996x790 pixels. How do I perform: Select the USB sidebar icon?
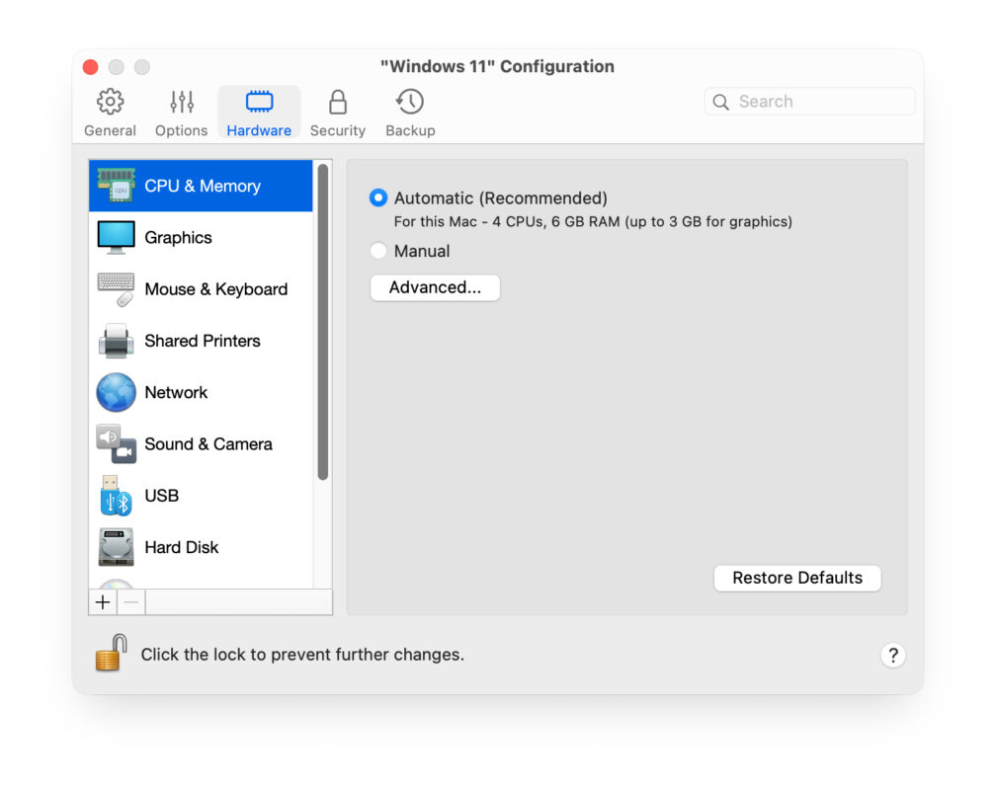pos(116,496)
